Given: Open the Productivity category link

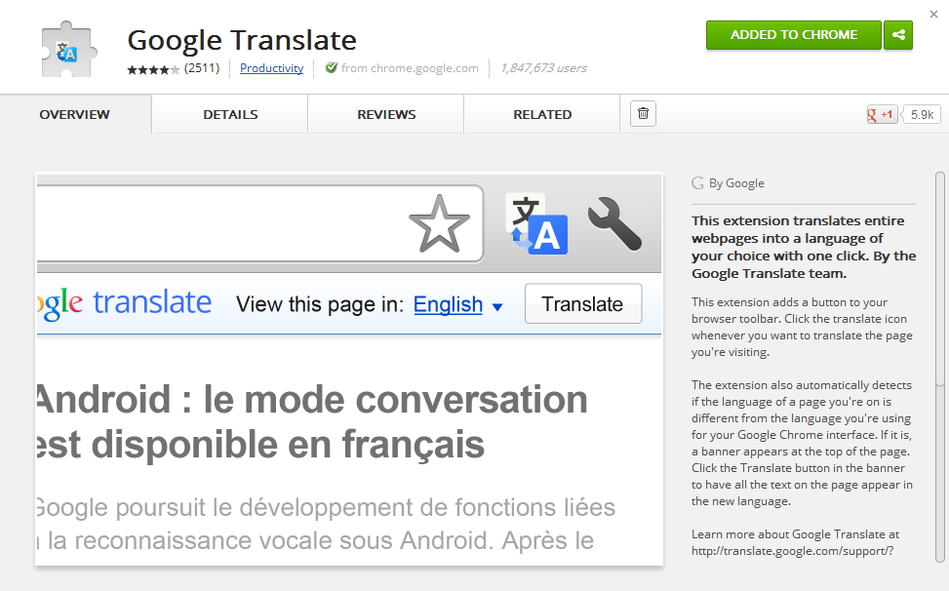Looking at the screenshot, I should [x=271, y=68].
